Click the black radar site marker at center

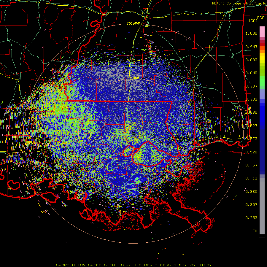[x=134, y=133]
